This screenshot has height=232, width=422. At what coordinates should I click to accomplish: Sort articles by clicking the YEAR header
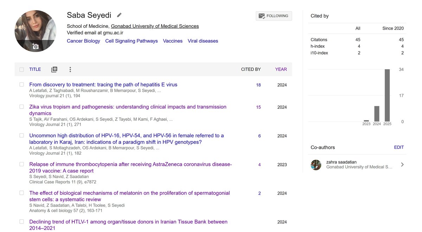(x=281, y=70)
